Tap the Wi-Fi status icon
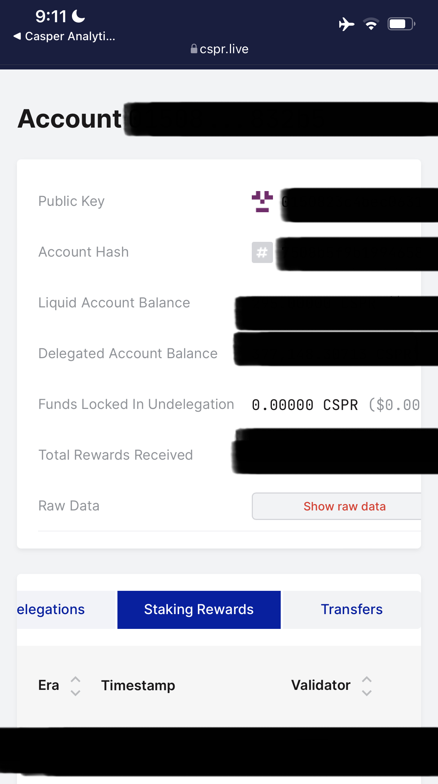The image size is (438, 784). click(371, 24)
